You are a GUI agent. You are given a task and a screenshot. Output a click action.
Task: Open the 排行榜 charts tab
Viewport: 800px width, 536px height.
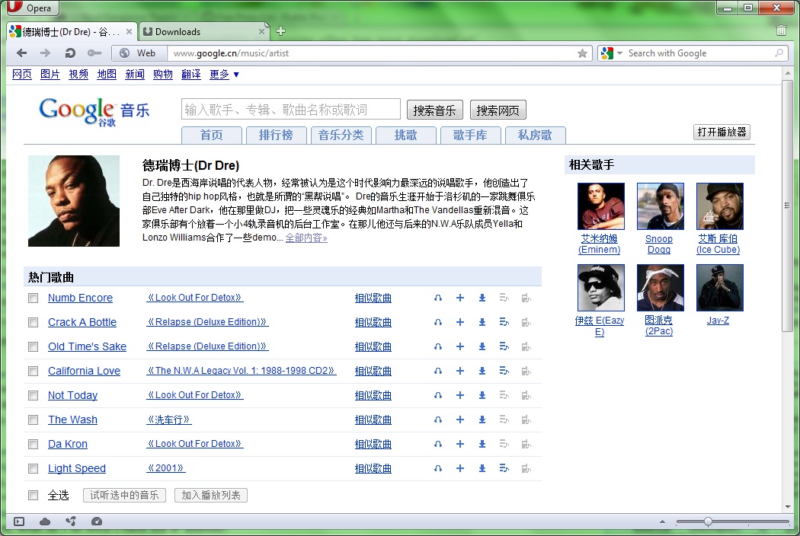pos(276,135)
